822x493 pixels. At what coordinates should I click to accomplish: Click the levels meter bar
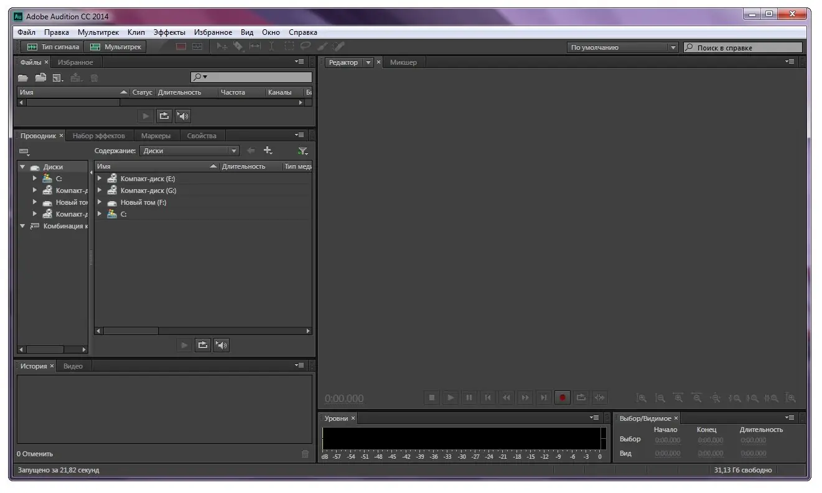(x=464, y=438)
